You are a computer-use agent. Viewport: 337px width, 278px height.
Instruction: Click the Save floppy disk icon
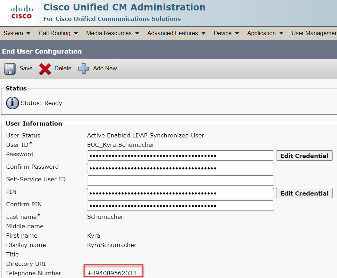[10, 69]
